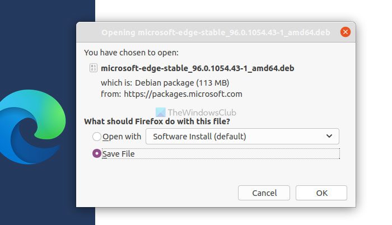The height and width of the screenshot is (225, 392).
Task: Click the "Save File" option label
Action: (x=119, y=154)
